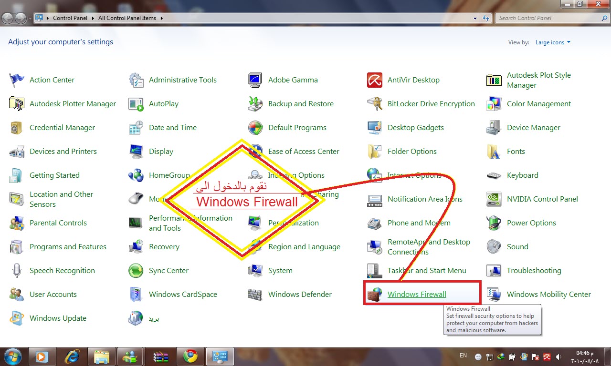Open the Keyboard icon
Screen dimensions: 611x366
[494, 175]
